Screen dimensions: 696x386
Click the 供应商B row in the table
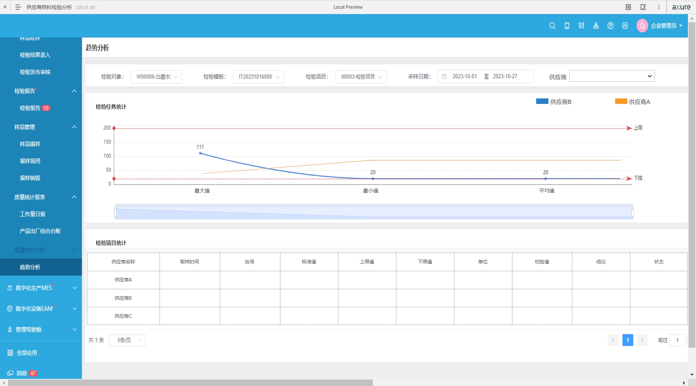click(x=387, y=298)
